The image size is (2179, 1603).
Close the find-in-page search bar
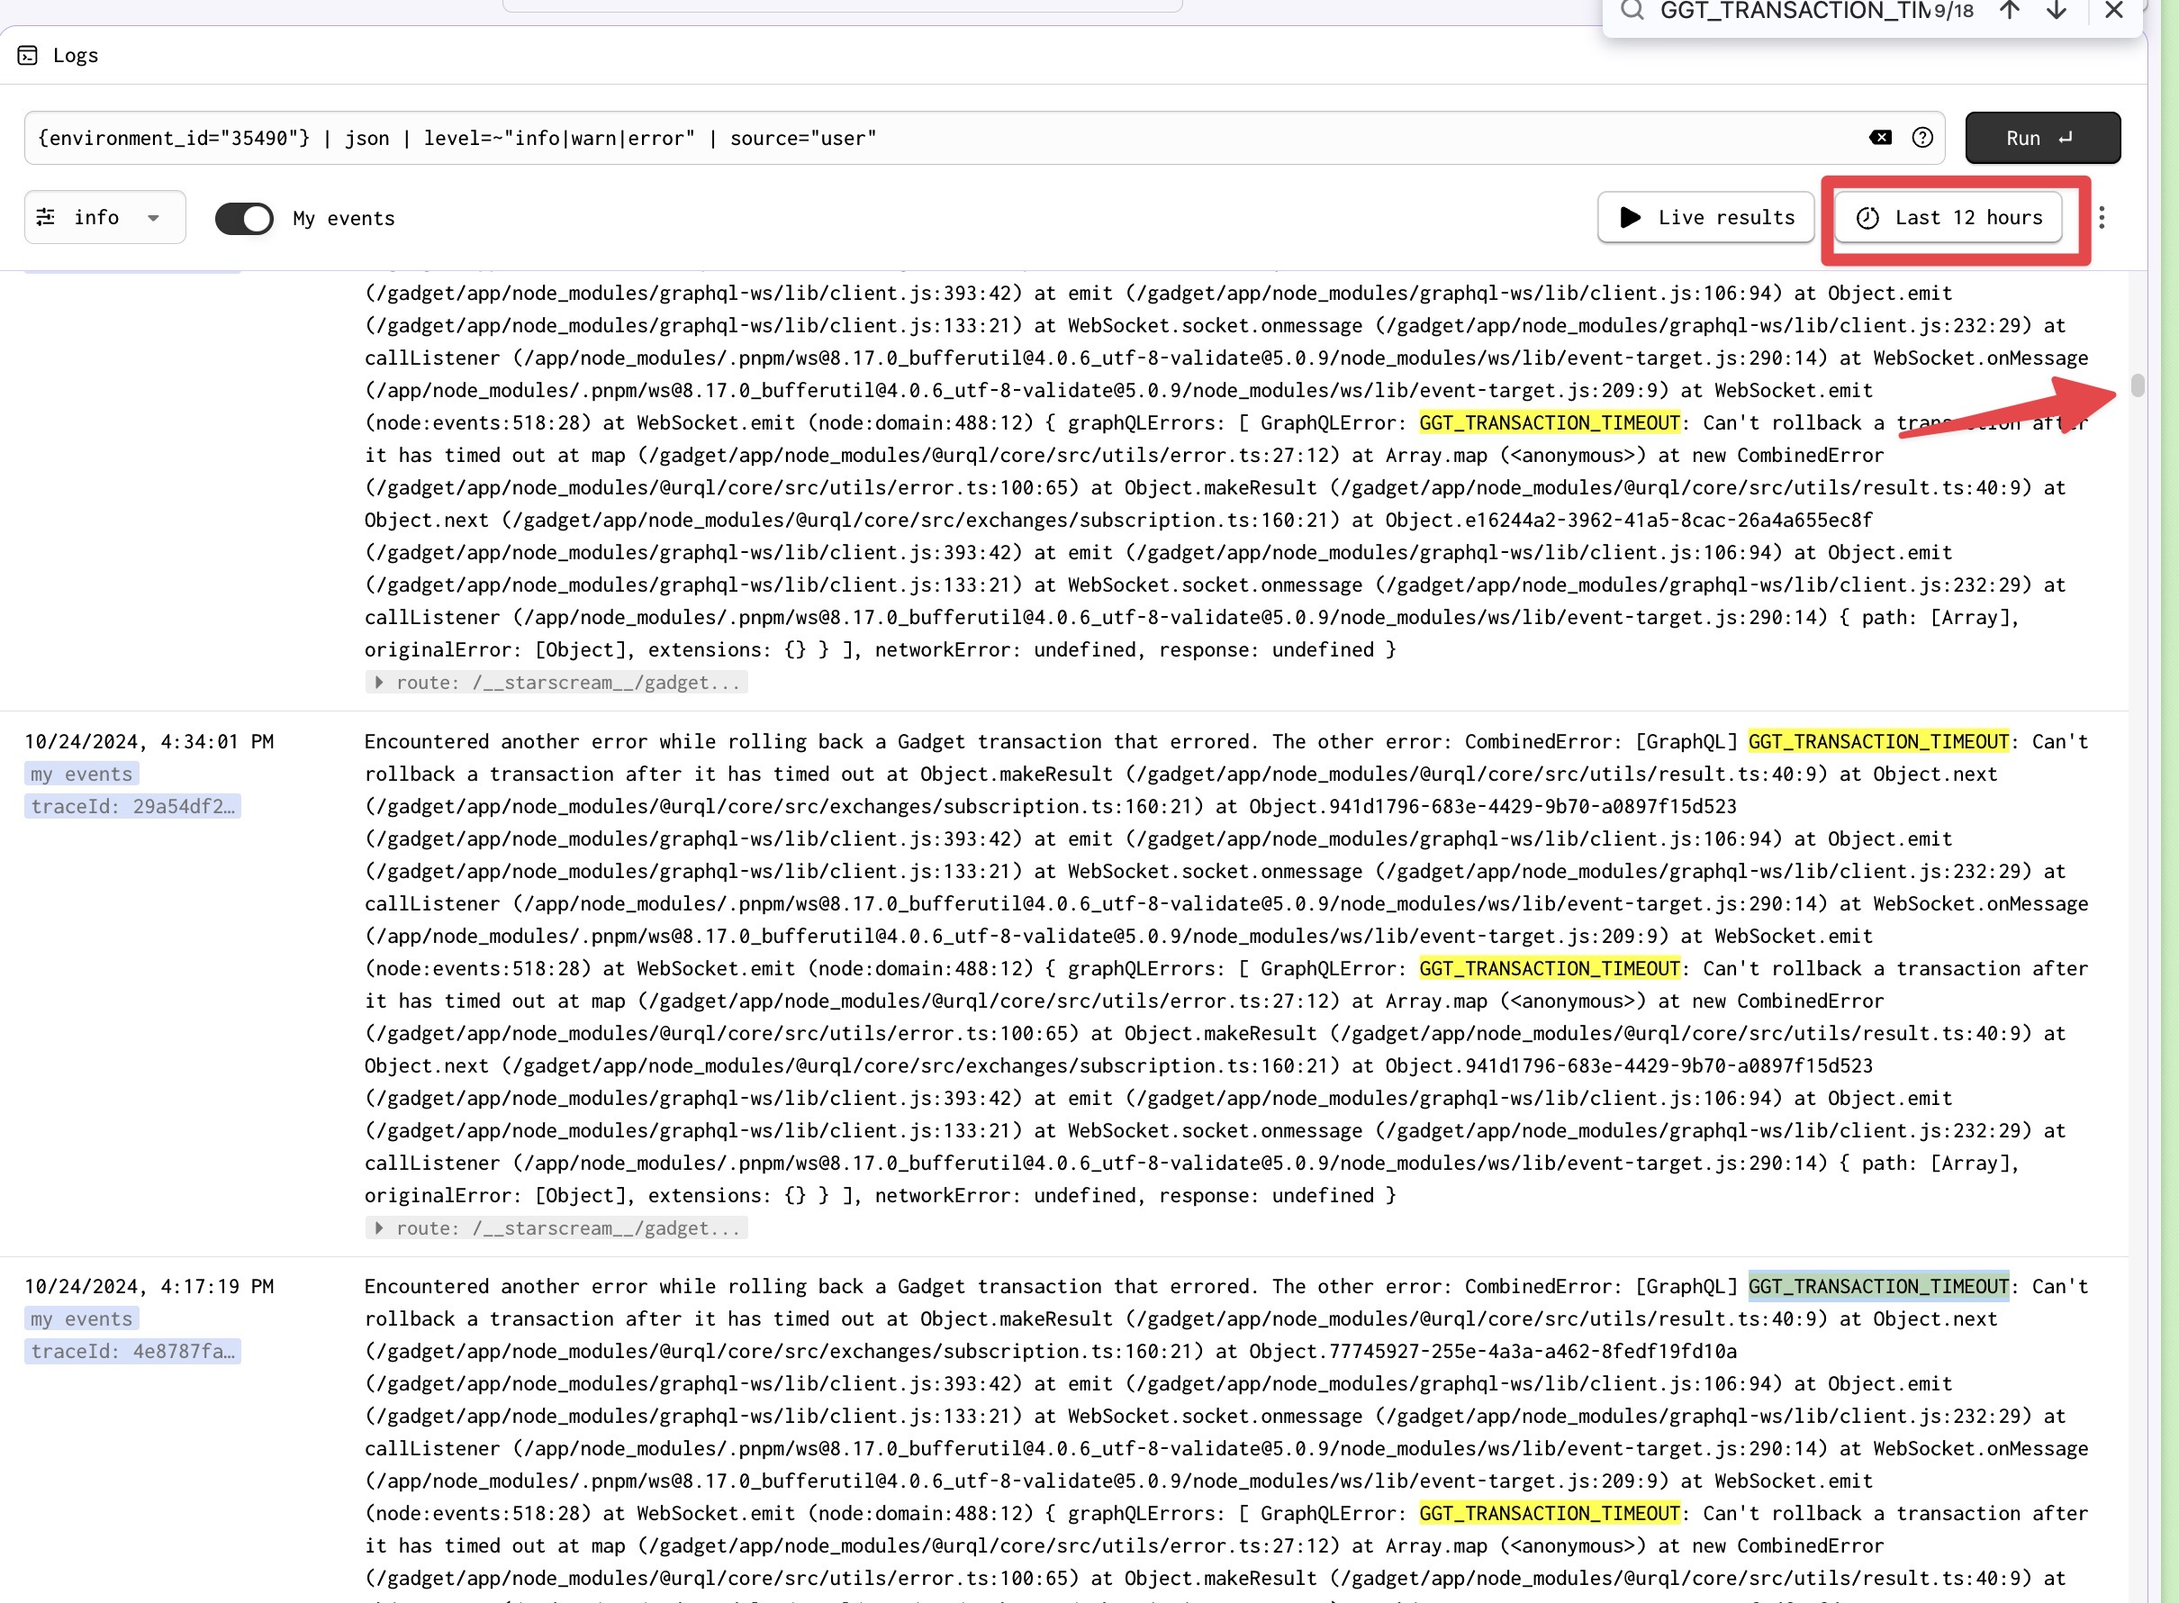(x=2114, y=11)
